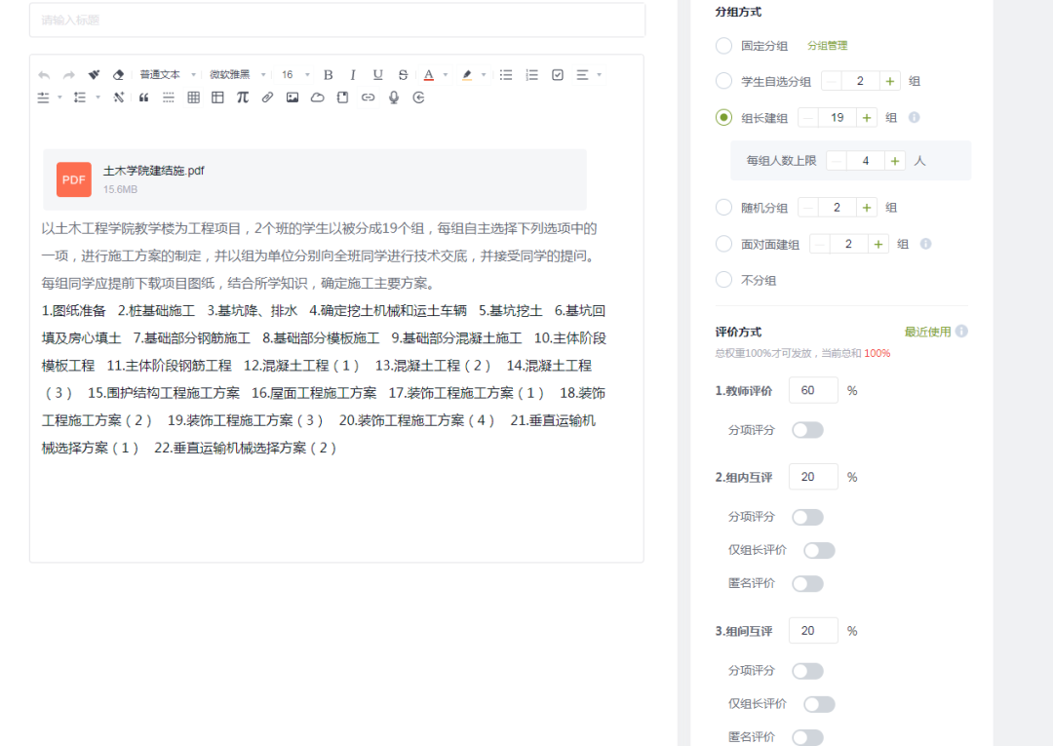Screen dimensions: 1053x746
Task: Increase 每组人数上限 with the plus button
Action: 894,161
